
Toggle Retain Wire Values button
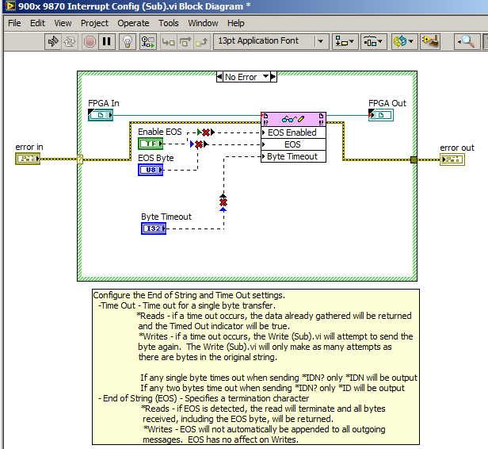tap(147, 41)
